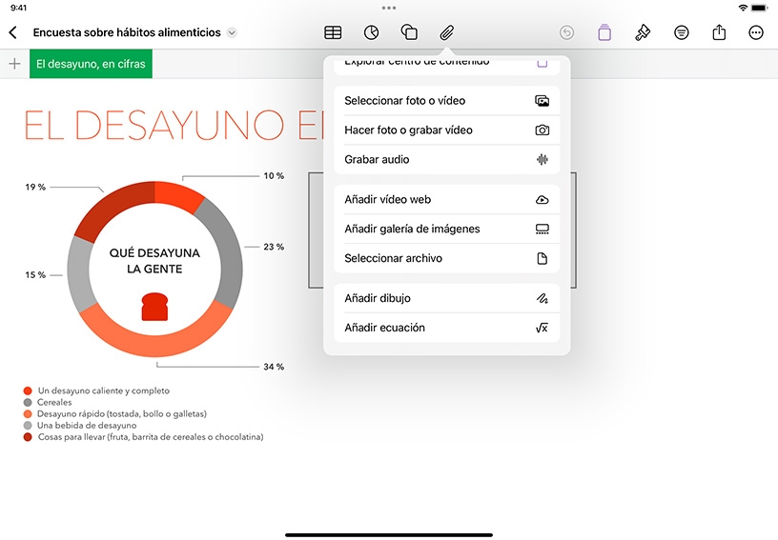The width and height of the screenshot is (778, 540).
Task: Choose Grabar audio option
Action: 446,159
